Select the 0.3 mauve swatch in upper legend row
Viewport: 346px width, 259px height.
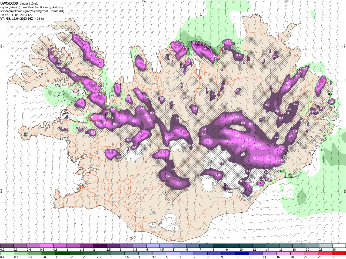tap(20, 246)
